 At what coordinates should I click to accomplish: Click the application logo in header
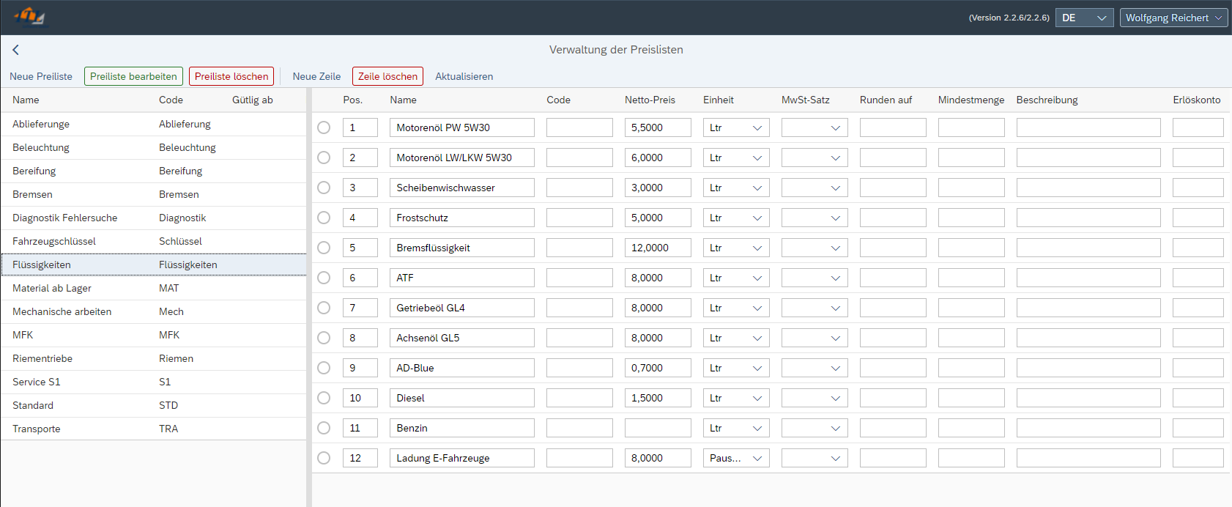click(x=29, y=16)
